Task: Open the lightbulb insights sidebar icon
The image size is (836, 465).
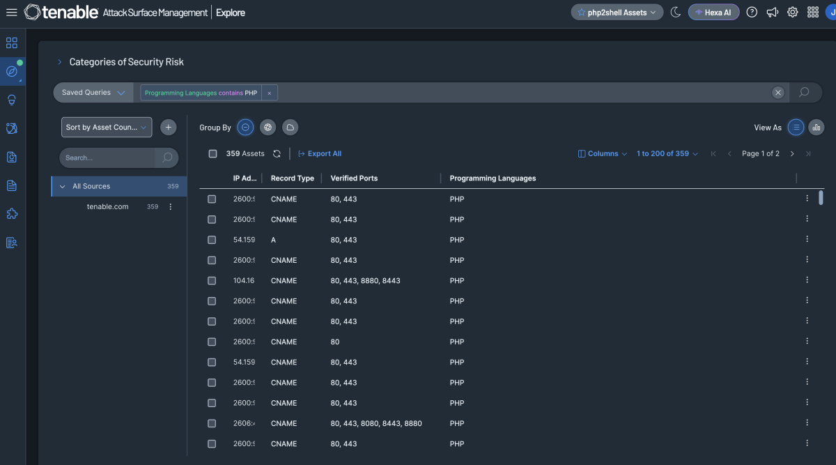Action: pos(12,100)
